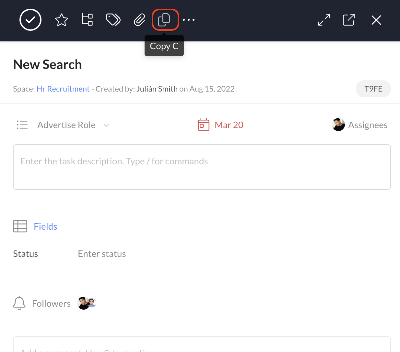400x352 pixels.
Task: Expand task to full screen
Action: (324, 20)
